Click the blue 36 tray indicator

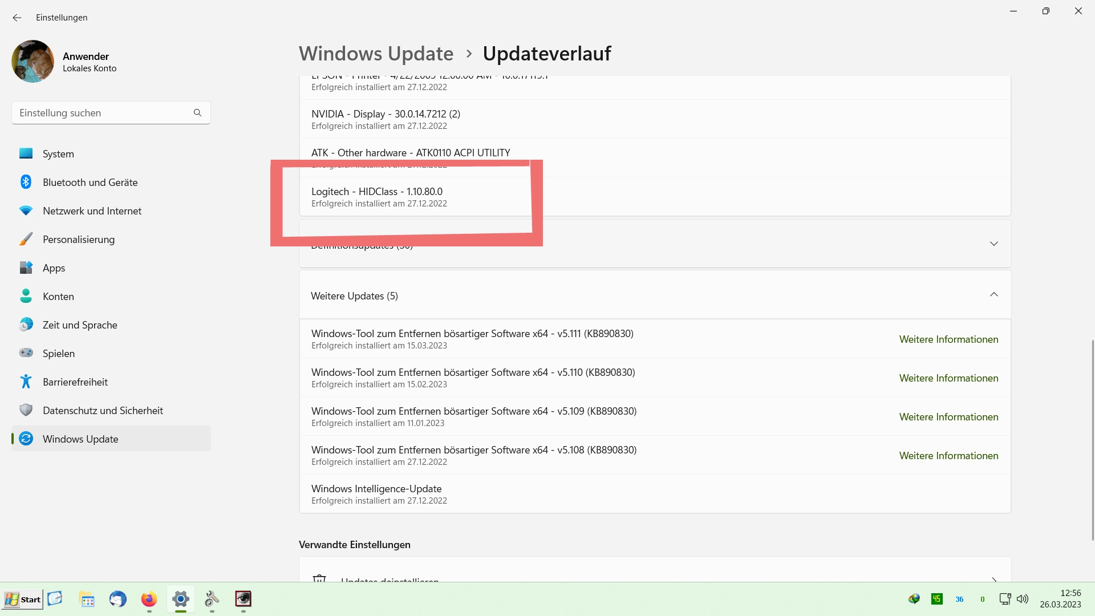(x=960, y=599)
